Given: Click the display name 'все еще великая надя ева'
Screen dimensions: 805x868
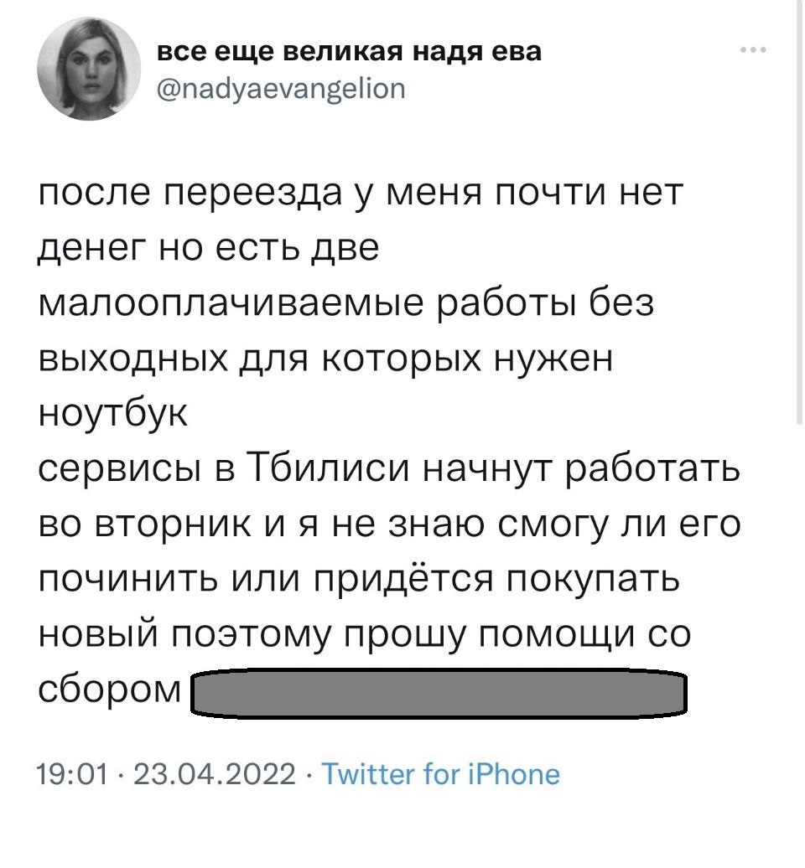Looking at the screenshot, I should [x=349, y=50].
